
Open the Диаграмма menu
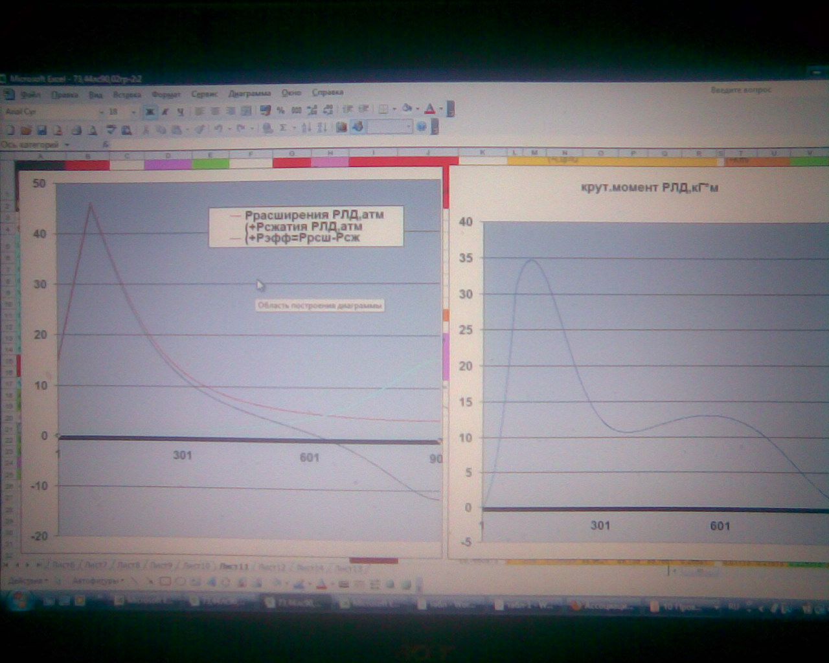click(249, 93)
